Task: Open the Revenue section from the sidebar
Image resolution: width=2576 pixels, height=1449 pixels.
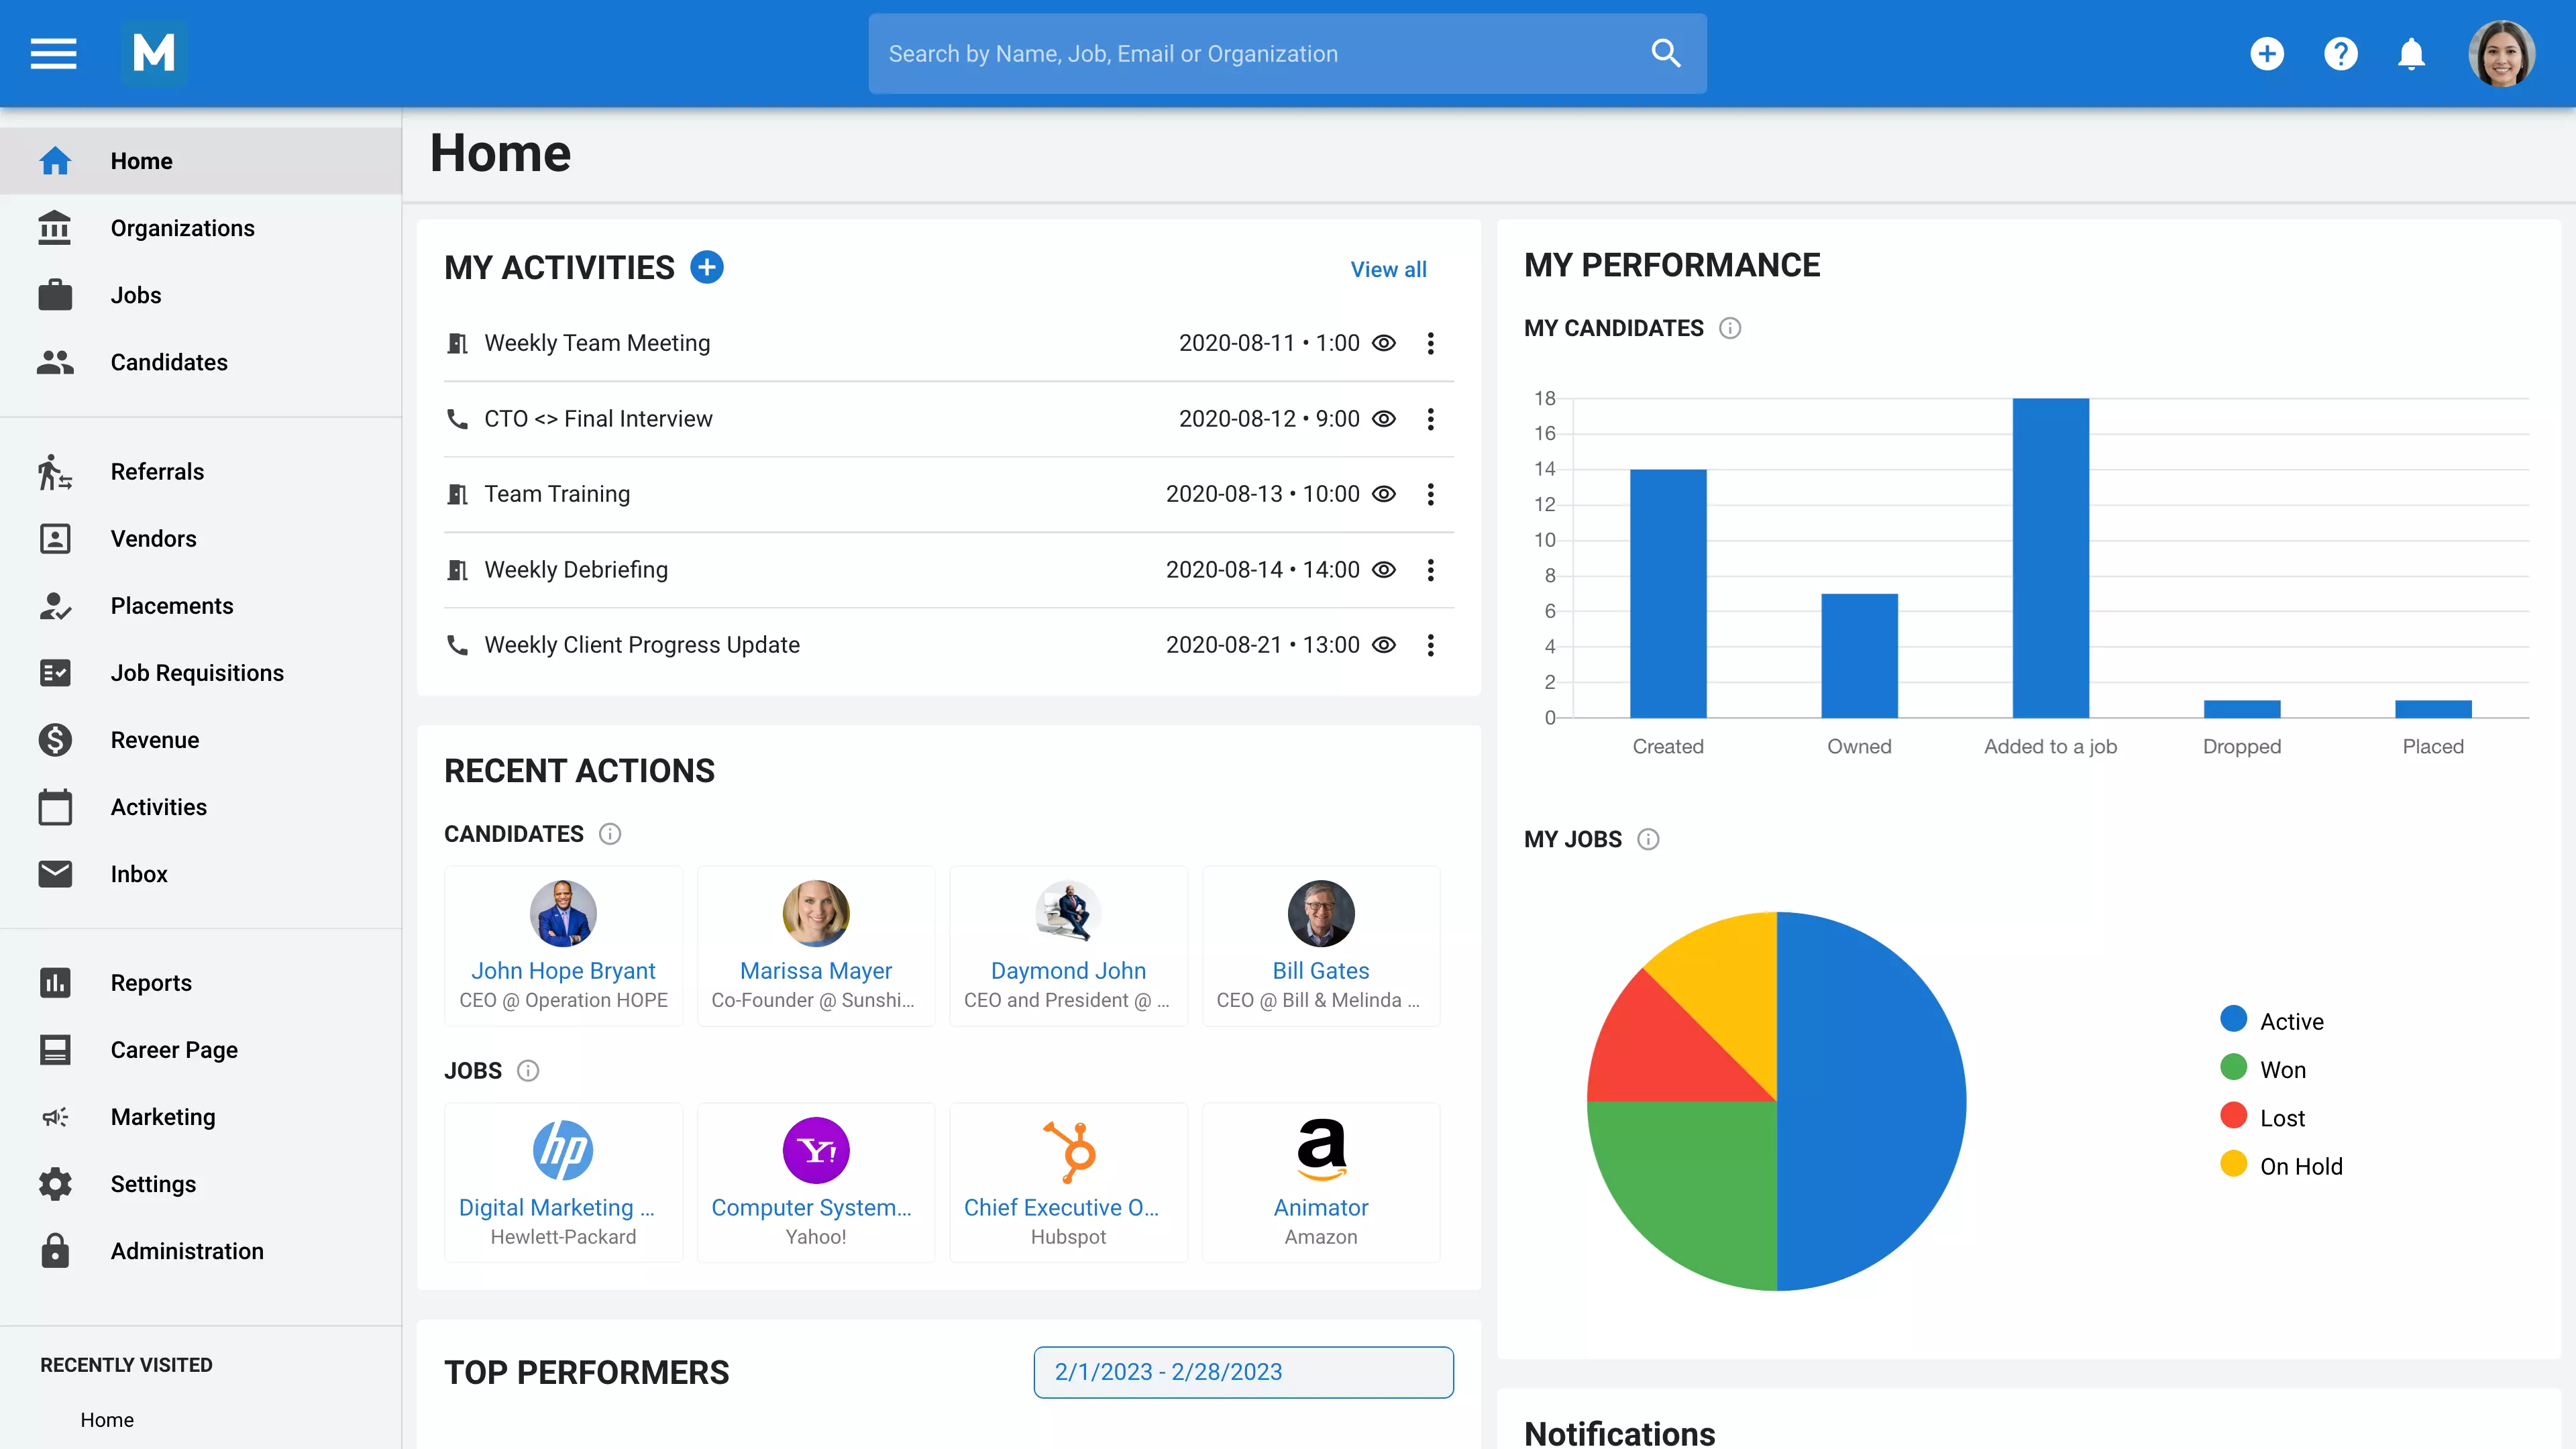Action: point(155,740)
